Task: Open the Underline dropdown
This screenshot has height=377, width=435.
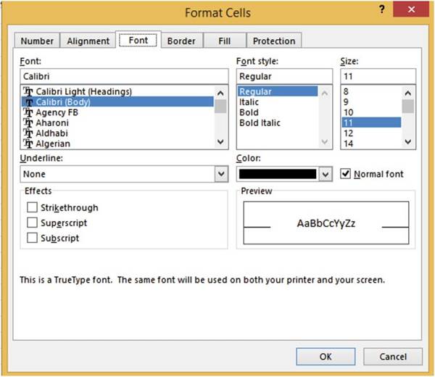Action: tap(221, 174)
